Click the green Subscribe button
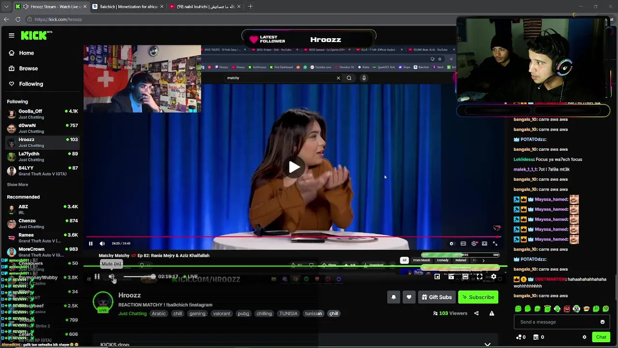This screenshot has height=348, width=618. (x=478, y=297)
